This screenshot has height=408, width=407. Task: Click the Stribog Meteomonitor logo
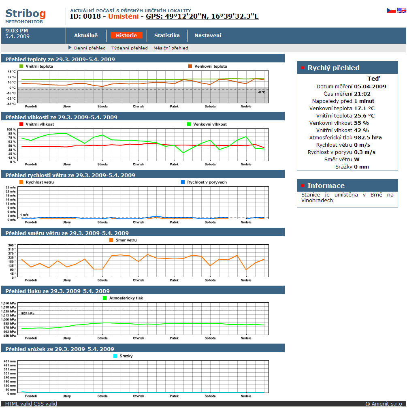26,15
